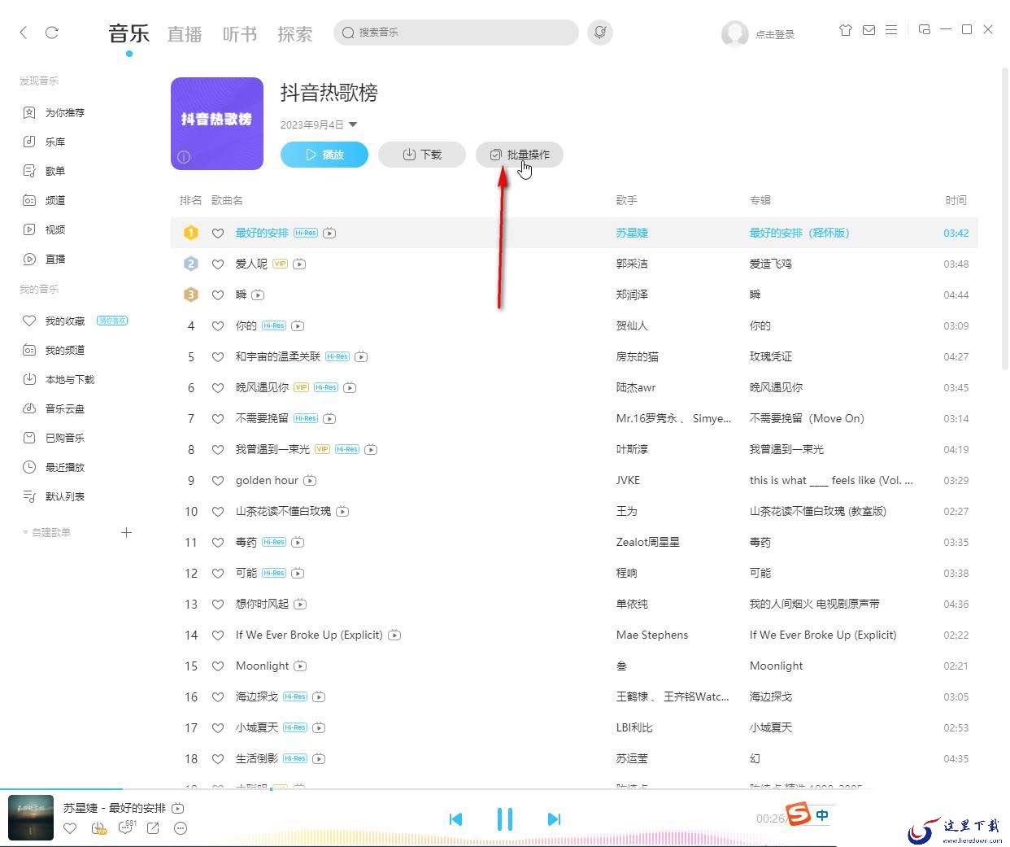1010x847 pixels.
Task: Open the Sogou input method tray icon
Action: click(799, 814)
